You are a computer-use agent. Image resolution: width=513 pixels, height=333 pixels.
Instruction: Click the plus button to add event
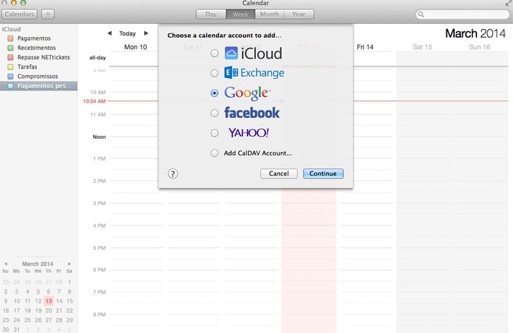(47, 14)
